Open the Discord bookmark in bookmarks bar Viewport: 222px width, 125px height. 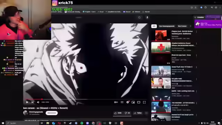127,12
